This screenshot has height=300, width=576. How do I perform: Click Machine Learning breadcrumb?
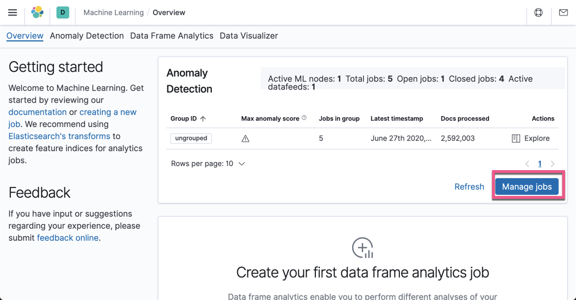(113, 13)
